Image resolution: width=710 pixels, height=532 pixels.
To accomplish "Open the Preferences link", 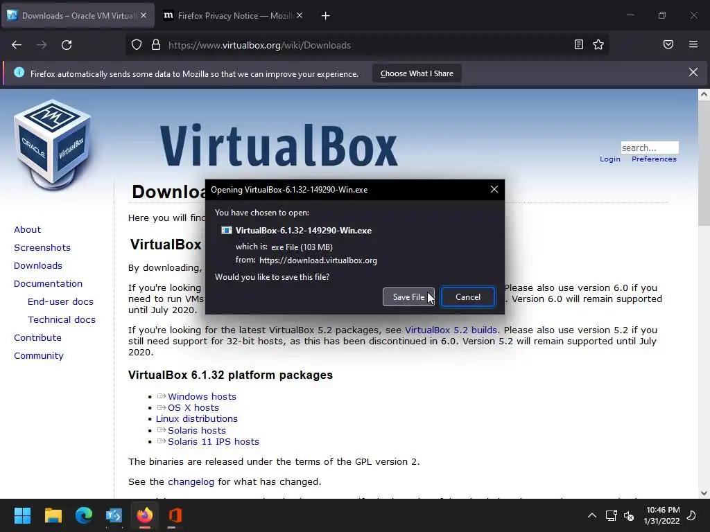I will pyautogui.click(x=654, y=159).
